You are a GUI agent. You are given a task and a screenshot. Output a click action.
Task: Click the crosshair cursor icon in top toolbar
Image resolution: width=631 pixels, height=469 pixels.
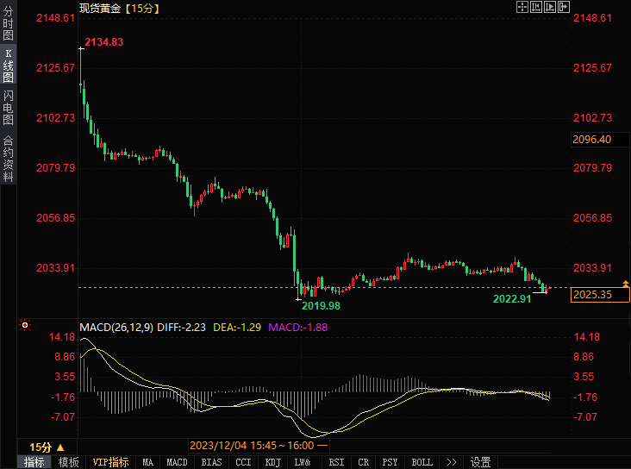tap(522, 7)
